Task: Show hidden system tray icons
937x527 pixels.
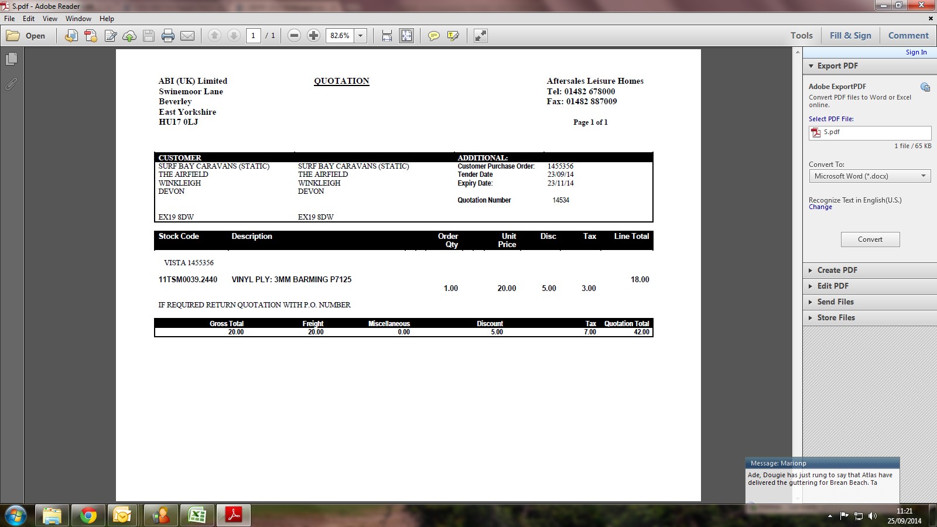Action: click(830, 516)
